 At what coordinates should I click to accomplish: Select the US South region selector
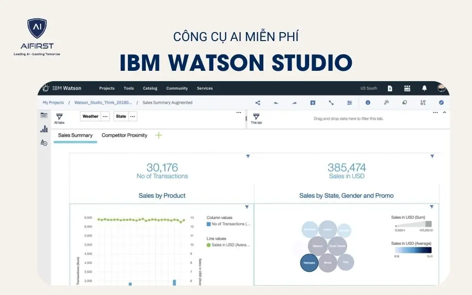click(369, 88)
